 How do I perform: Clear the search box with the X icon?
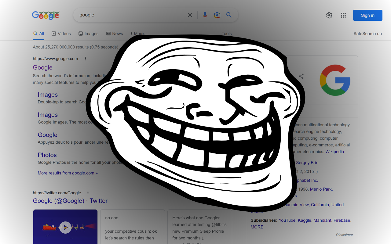coord(190,15)
